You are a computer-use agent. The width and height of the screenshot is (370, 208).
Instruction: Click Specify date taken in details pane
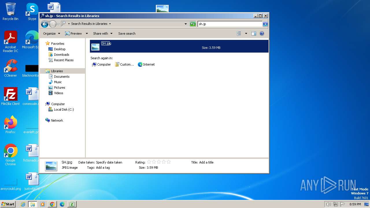coord(109,162)
